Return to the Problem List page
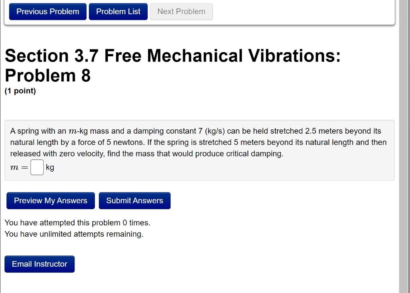 tap(118, 11)
